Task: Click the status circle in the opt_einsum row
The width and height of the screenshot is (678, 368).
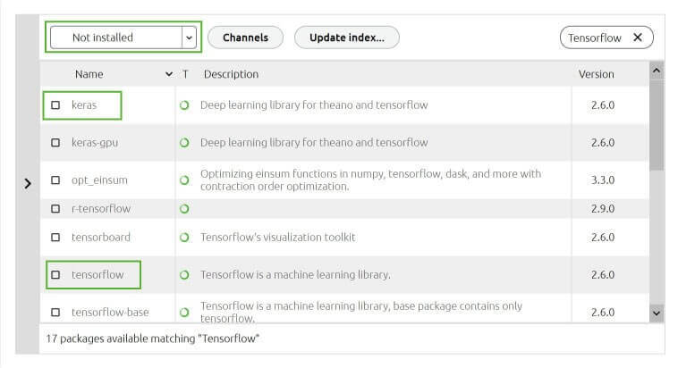Action: [x=184, y=180]
